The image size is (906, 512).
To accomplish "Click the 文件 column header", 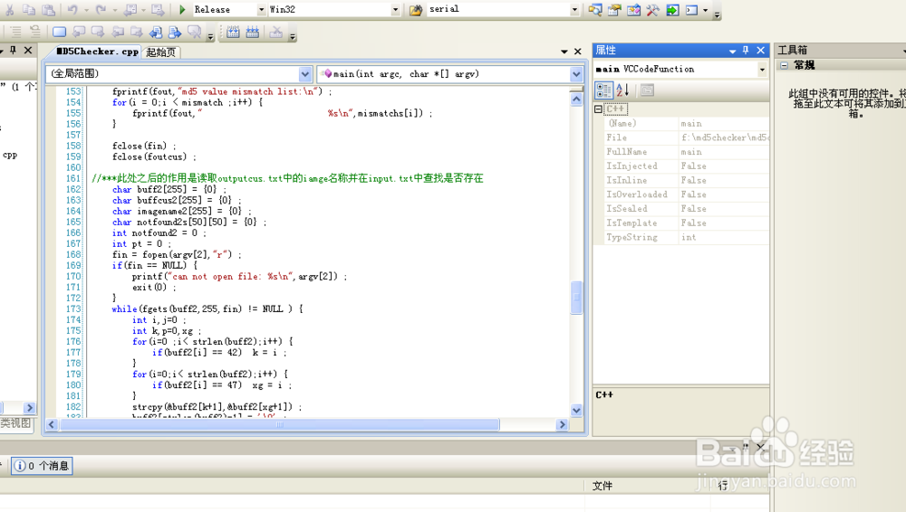I will point(602,486).
